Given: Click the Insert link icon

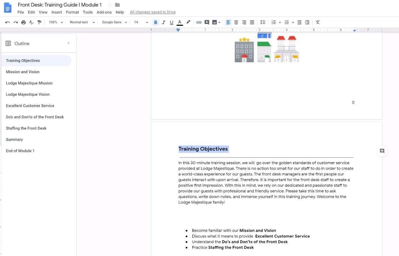Looking at the screenshot, I should click(x=199, y=22).
